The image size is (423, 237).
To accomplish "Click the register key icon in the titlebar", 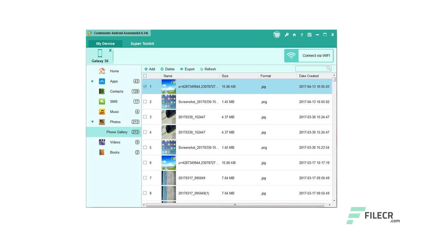I will (x=287, y=35).
